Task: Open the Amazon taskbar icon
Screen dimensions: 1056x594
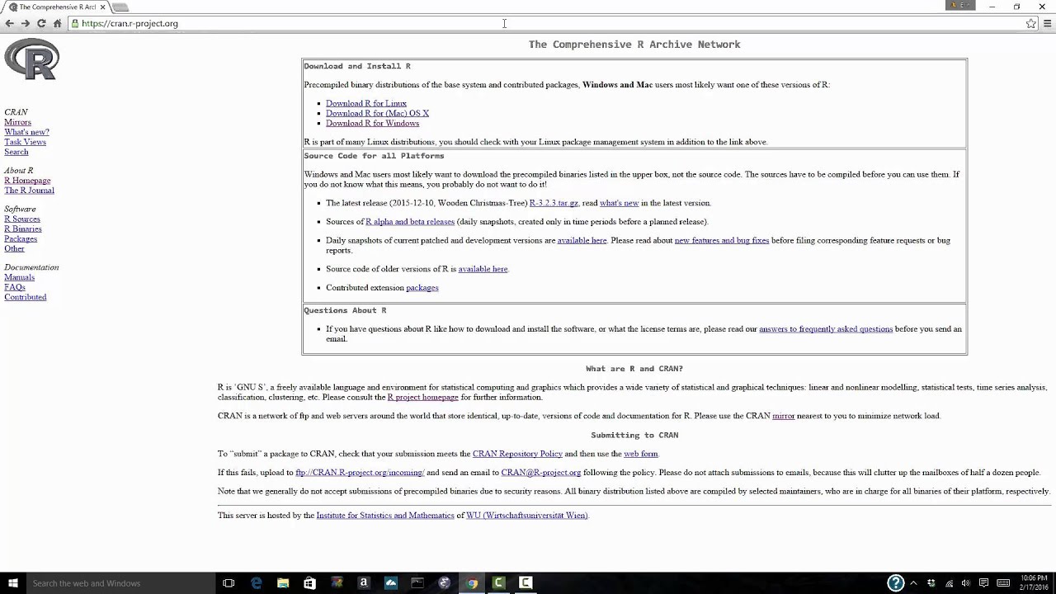Action: click(x=364, y=583)
